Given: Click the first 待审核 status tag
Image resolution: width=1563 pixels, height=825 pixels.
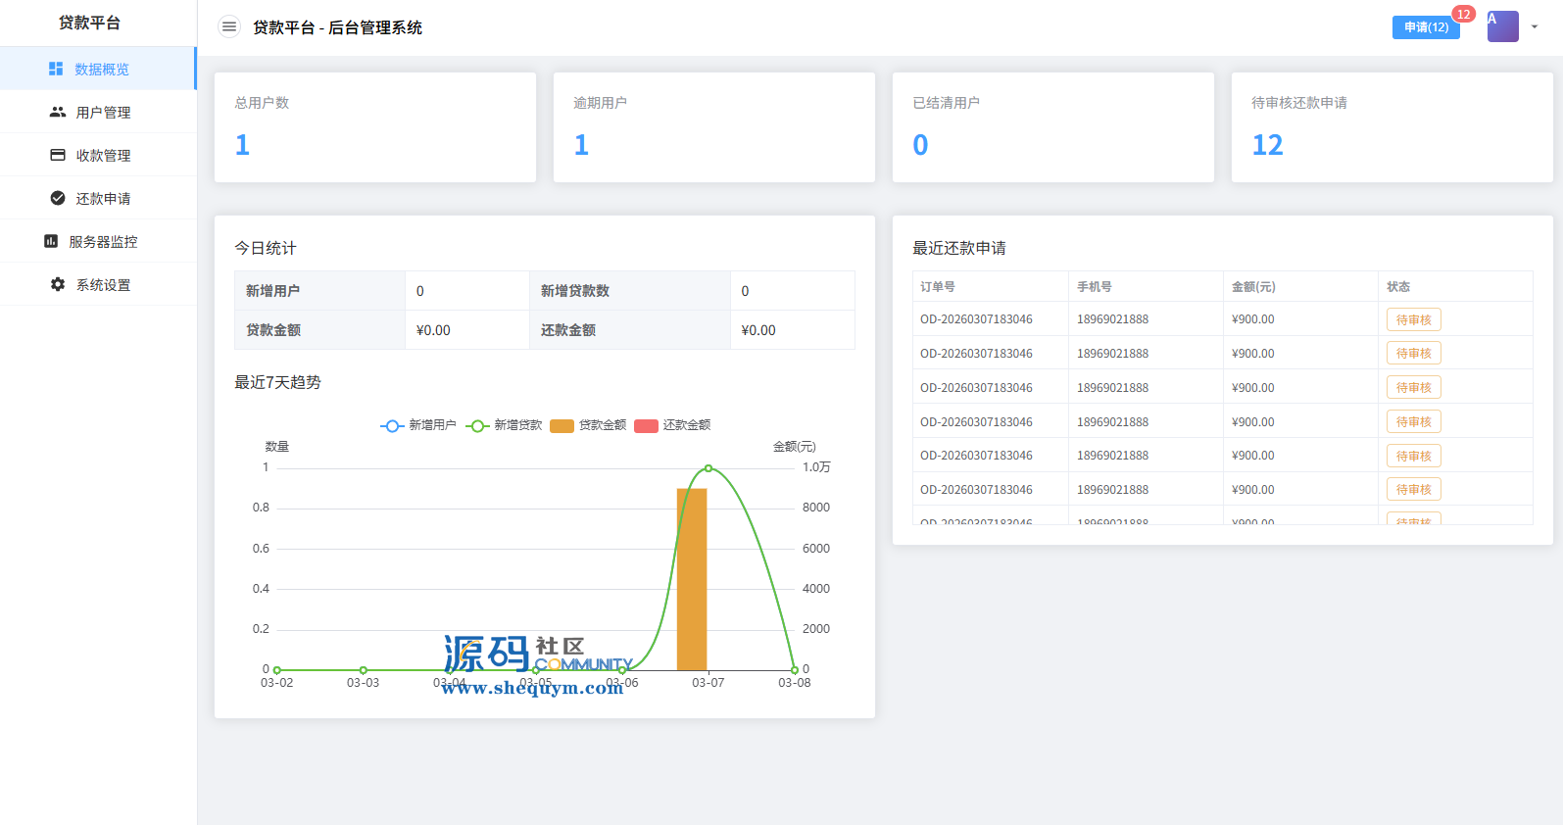Looking at the screenshot, I should [1413, 319].
